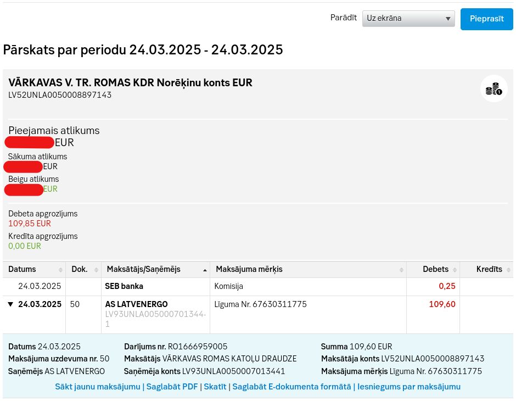Select the SEB banka row name

pos(124,286)
